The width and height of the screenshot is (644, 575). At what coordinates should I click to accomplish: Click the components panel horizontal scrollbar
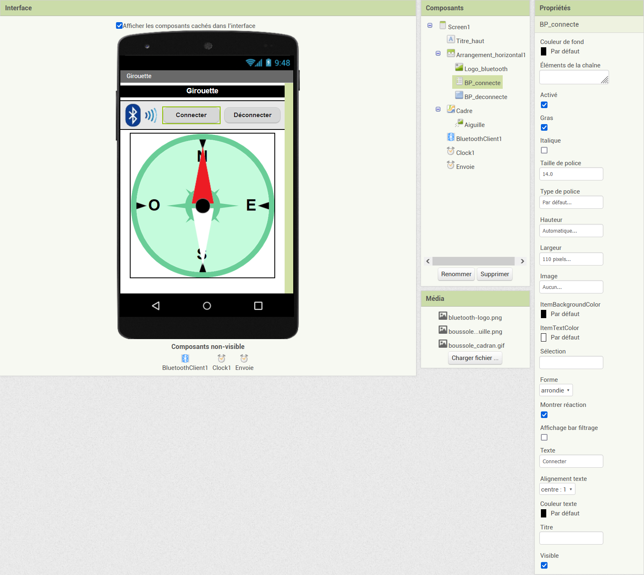pyautogui.click(x=473, y=261)
